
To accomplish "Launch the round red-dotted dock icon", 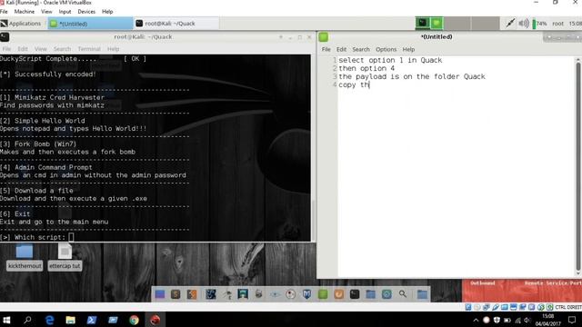I will pyautogui.click(x=291, y=294).
